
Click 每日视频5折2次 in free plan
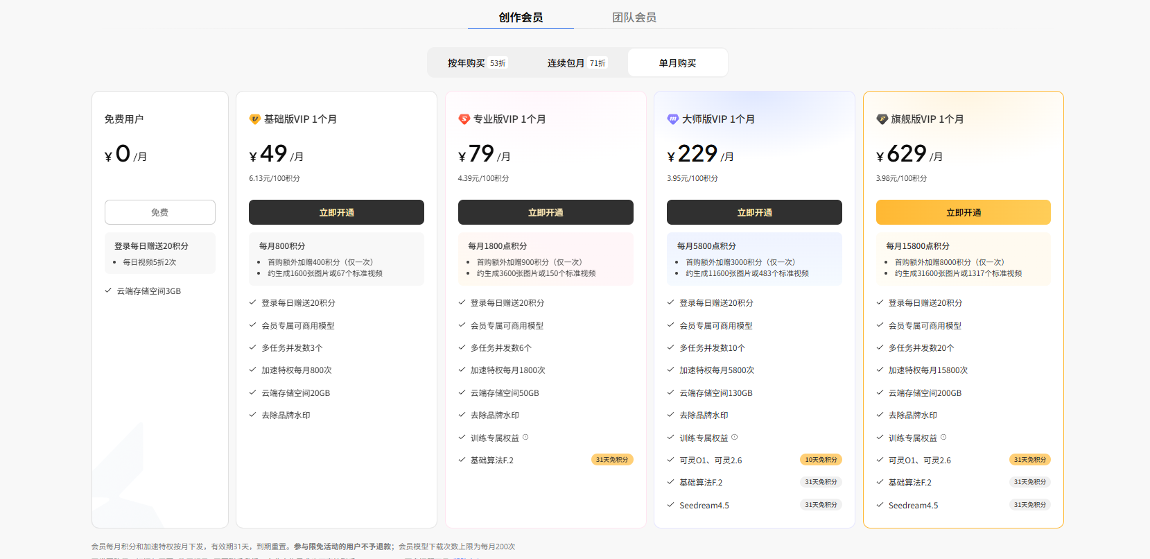pos(150,262)
